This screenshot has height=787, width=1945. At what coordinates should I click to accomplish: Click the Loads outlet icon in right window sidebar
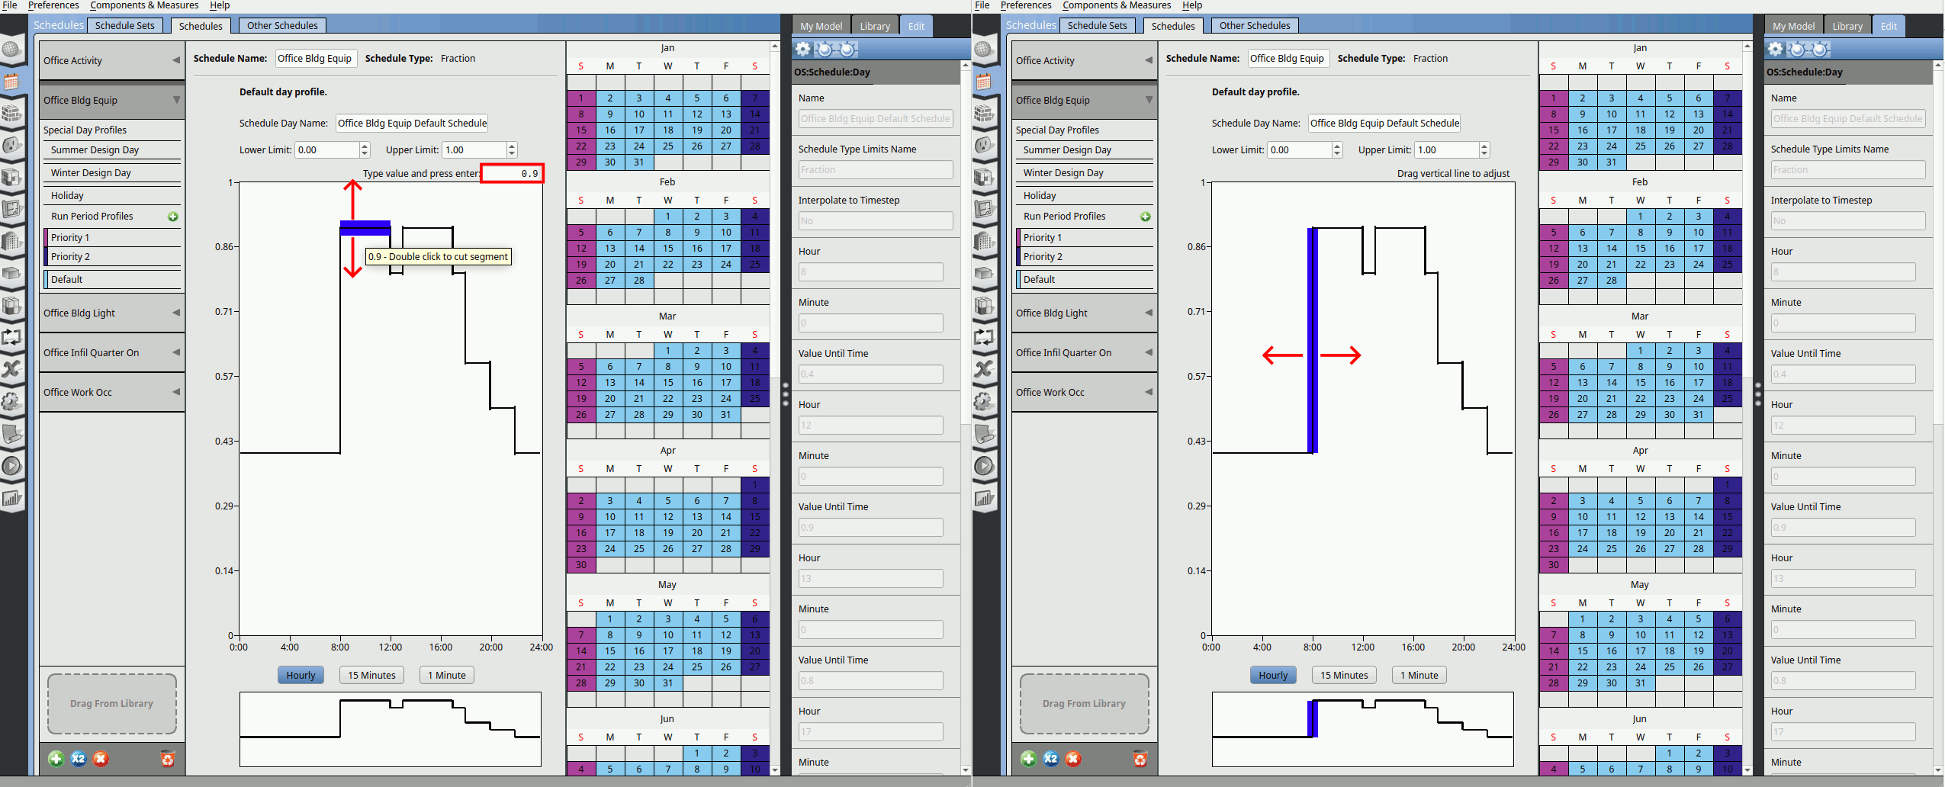click(984, 145)
